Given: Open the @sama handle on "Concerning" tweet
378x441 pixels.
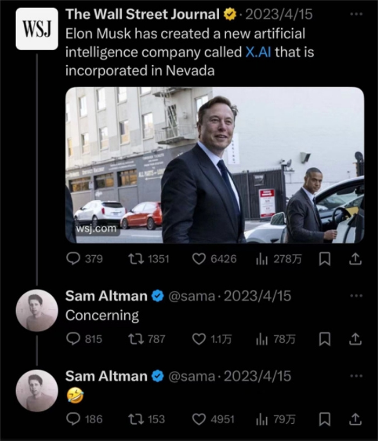Looking at the screenshot, I should pos(192,296).
